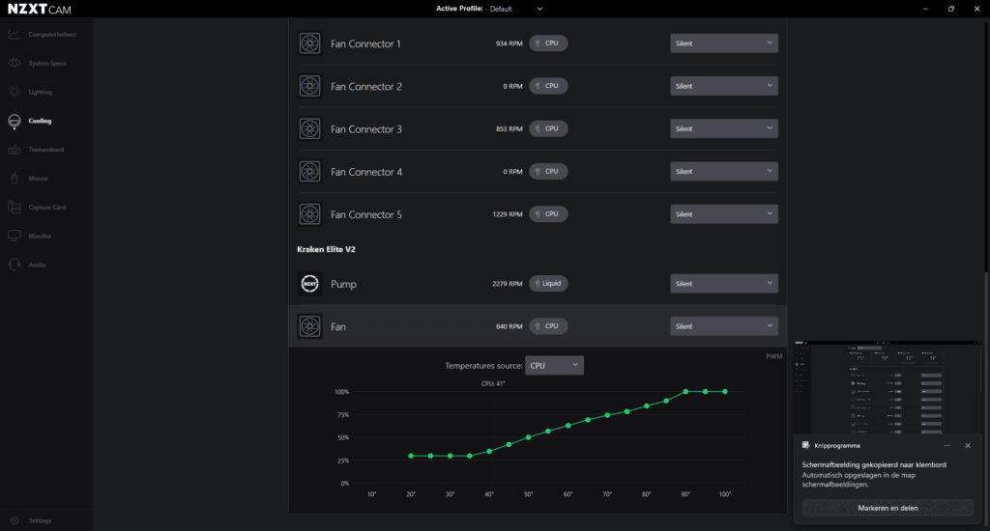Click the Fan Connector 4 fan icon

309,172
